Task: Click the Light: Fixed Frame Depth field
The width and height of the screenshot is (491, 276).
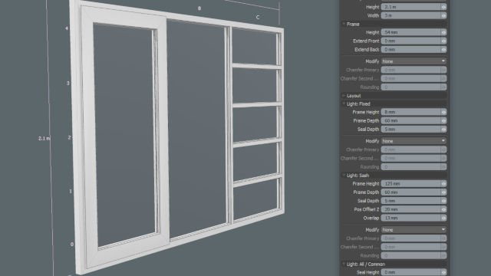Action: [414, 120]
